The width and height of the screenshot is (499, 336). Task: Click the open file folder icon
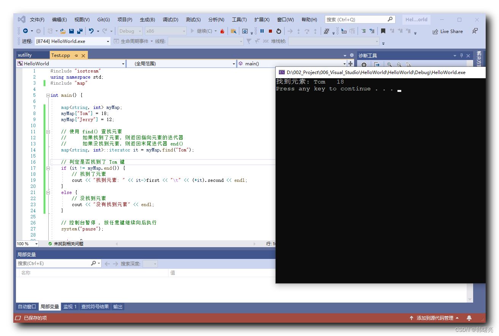point(63,31)
